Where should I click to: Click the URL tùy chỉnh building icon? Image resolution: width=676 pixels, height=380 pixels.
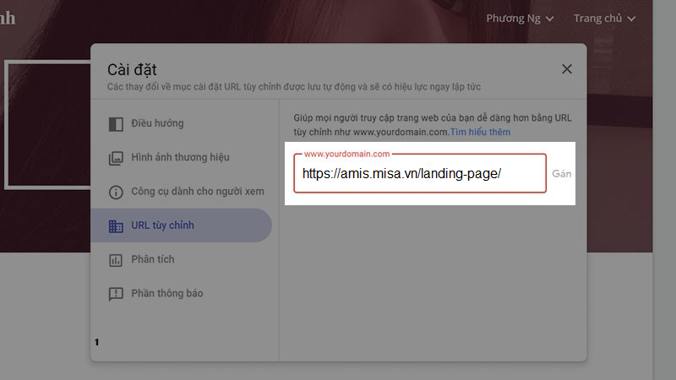(116, 225)
